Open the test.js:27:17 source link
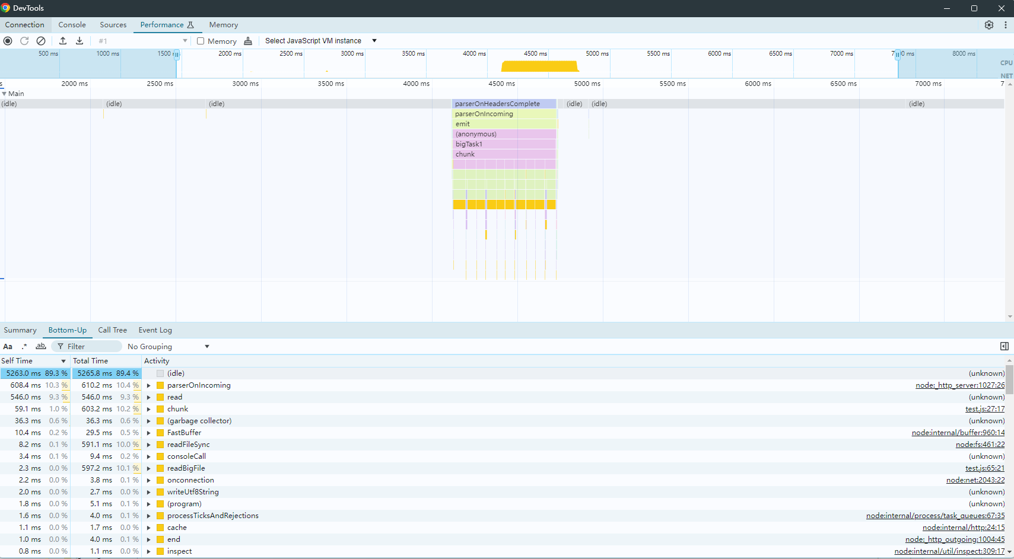Viewport: 1014px width, 559px height. (x=984, y=409)
